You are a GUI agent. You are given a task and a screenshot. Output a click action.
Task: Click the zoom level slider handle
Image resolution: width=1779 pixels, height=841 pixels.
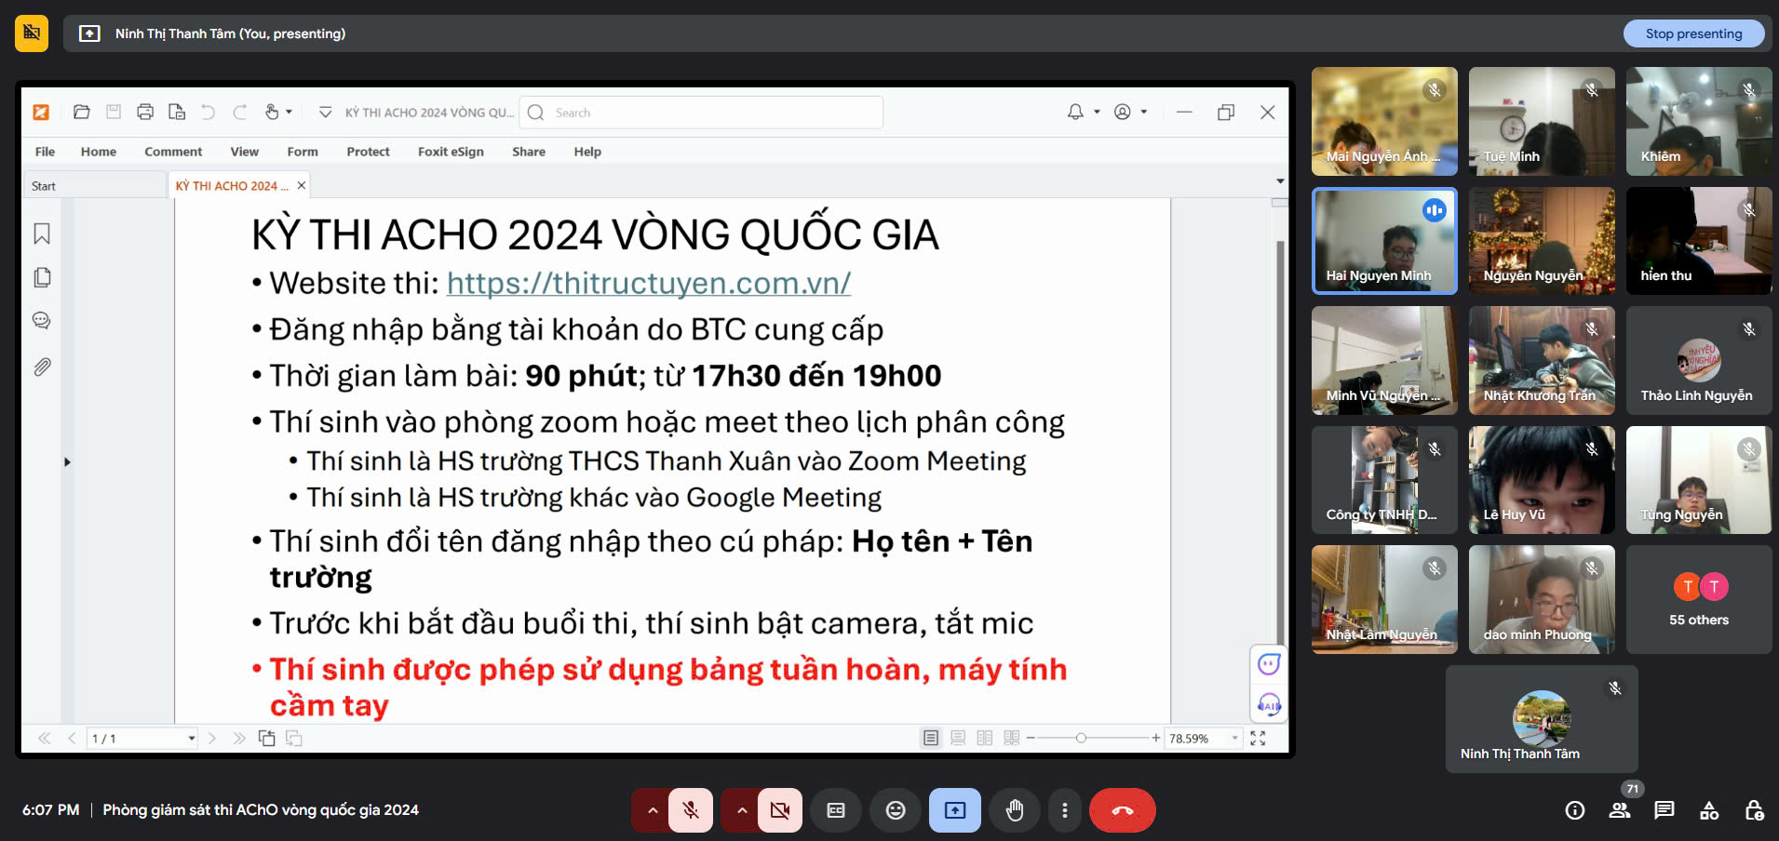point(1081,738)
